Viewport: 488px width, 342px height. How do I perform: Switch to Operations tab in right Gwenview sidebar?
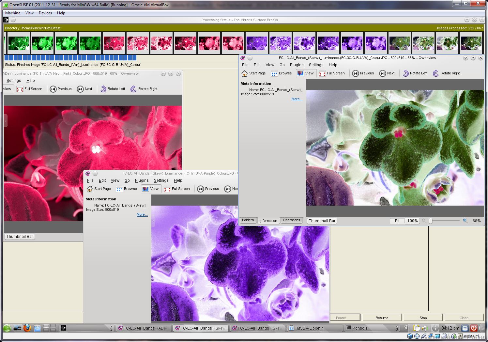291,220
